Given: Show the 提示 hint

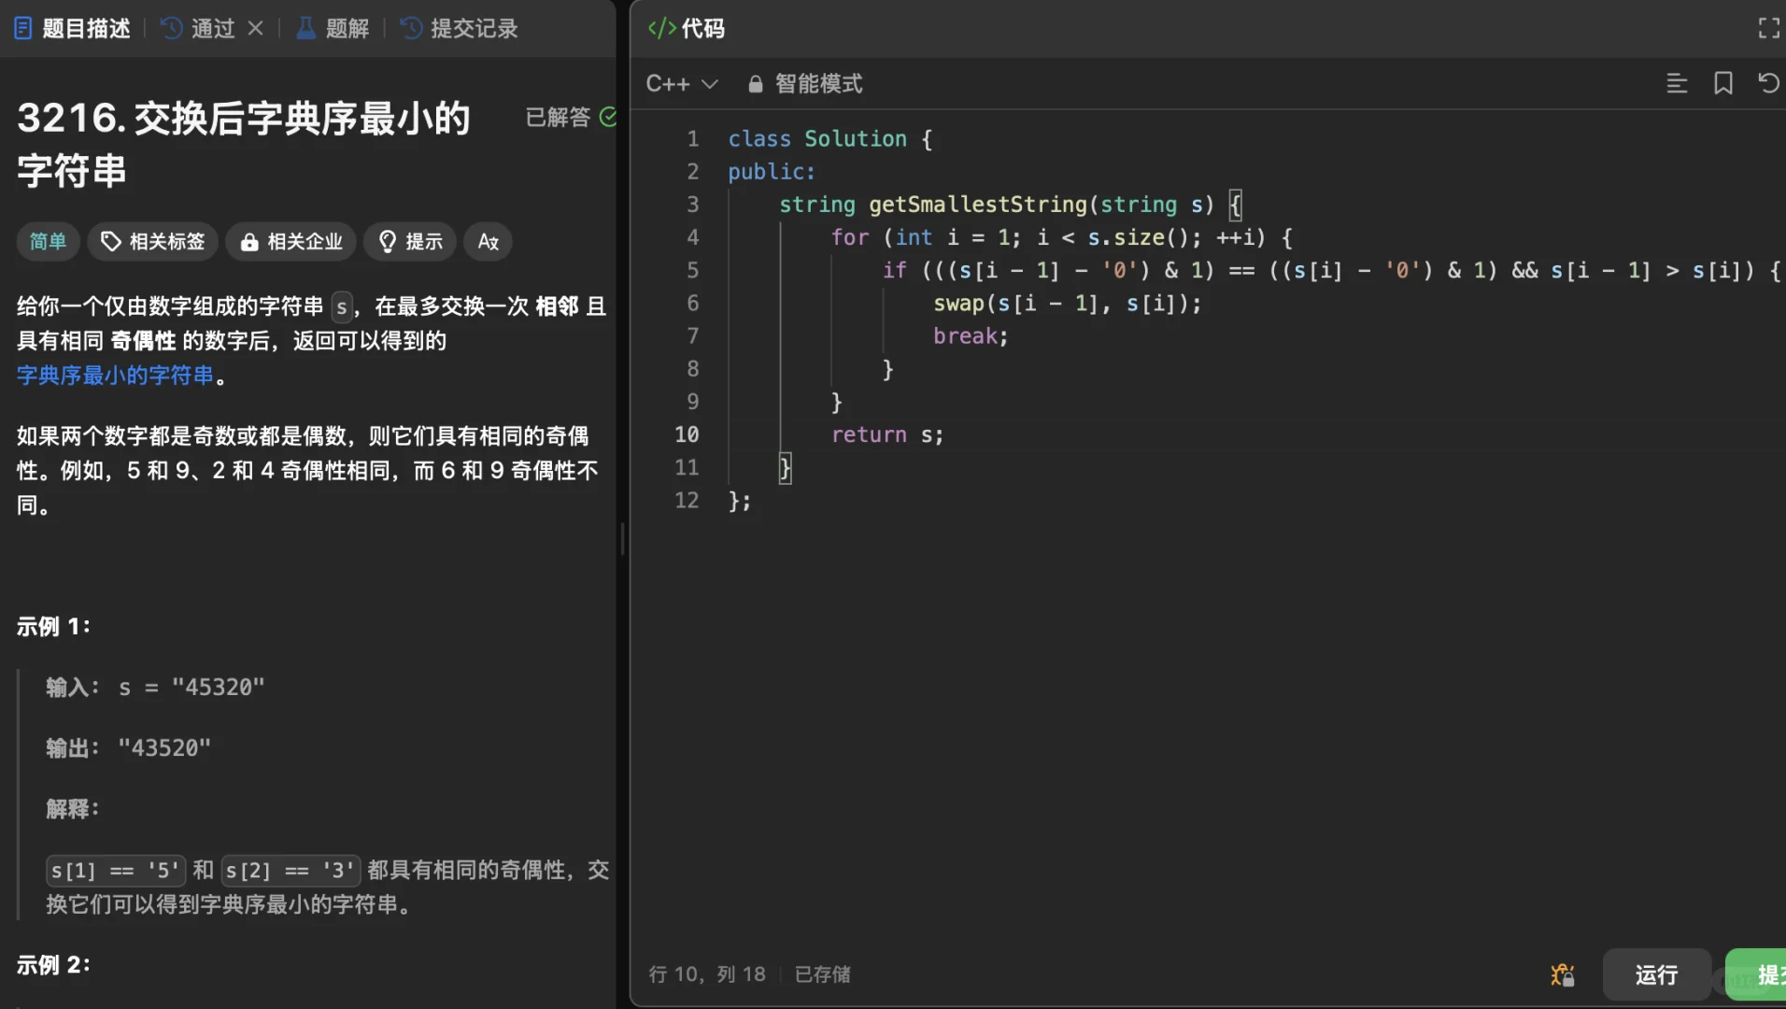Looking at the screenshot, I should click(410, 241).
